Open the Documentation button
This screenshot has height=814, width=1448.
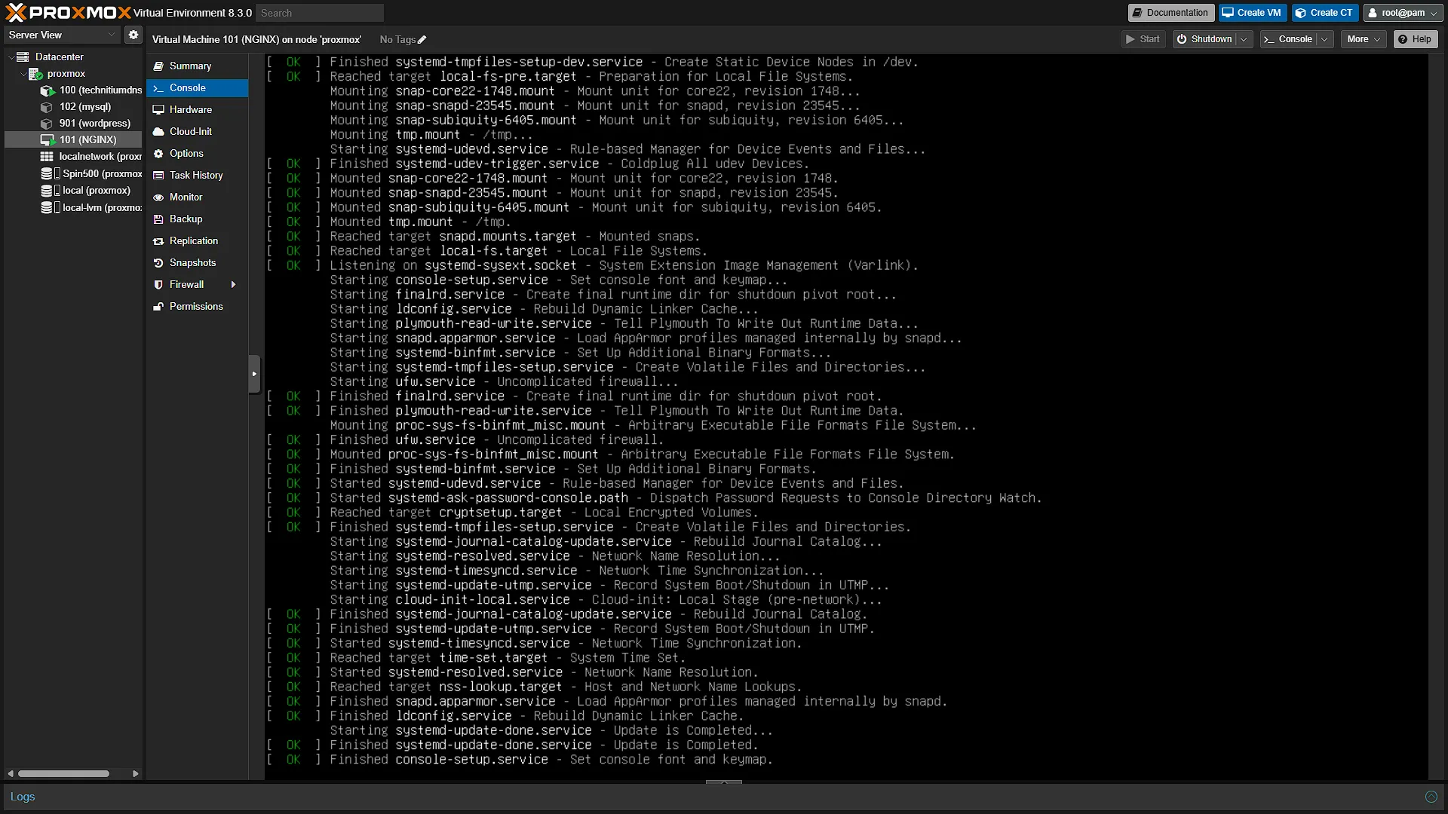1170,13
